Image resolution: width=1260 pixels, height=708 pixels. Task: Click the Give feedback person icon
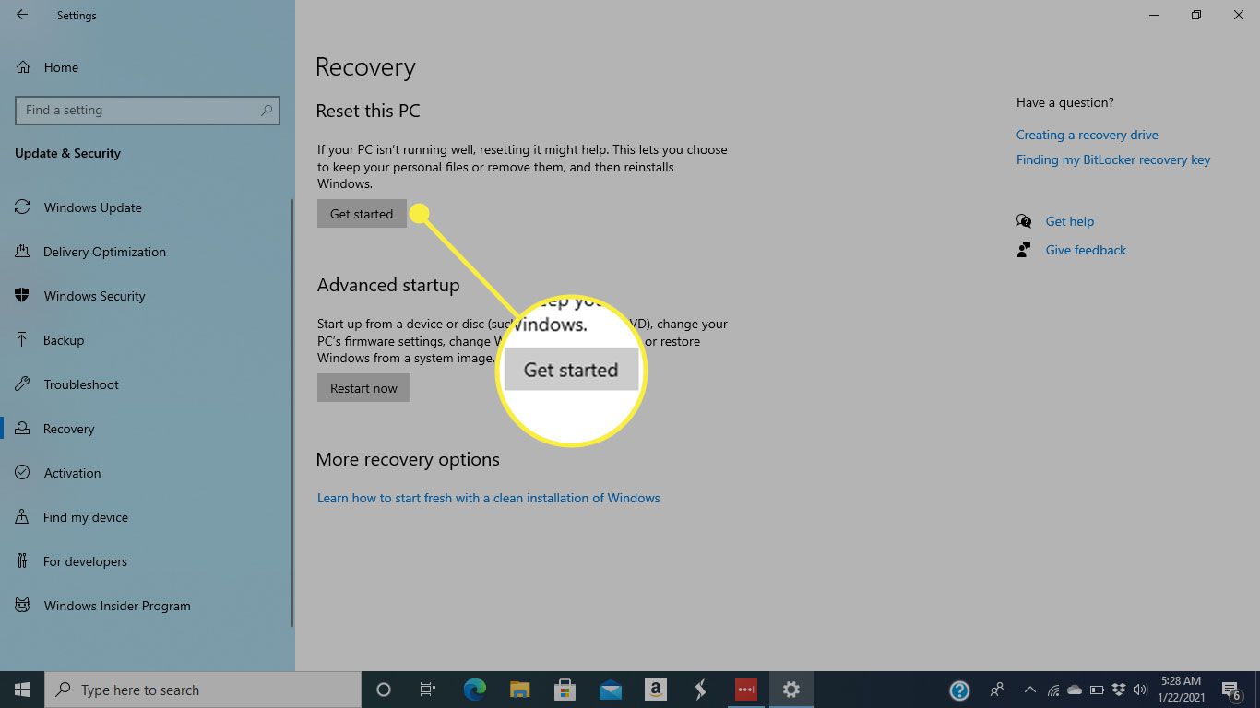1024,250
